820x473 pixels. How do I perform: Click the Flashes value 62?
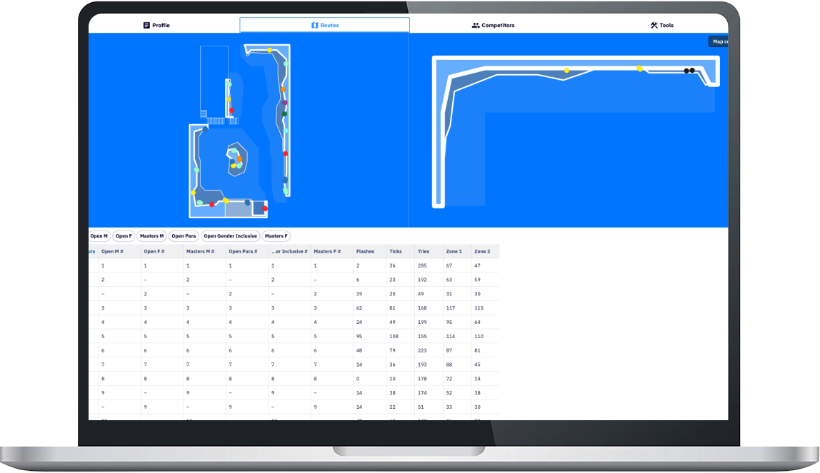359,308
